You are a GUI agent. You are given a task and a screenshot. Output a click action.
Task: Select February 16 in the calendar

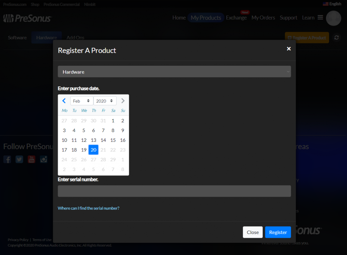[x=123, y=140]
